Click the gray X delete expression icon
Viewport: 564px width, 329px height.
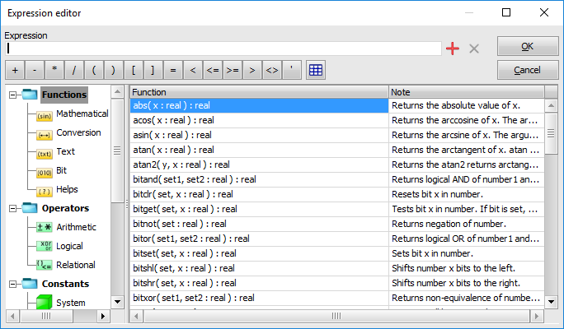coord(474,49)
